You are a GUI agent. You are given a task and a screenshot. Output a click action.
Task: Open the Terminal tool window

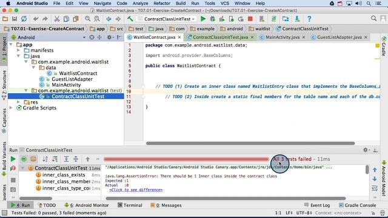(x=130, y=205)
